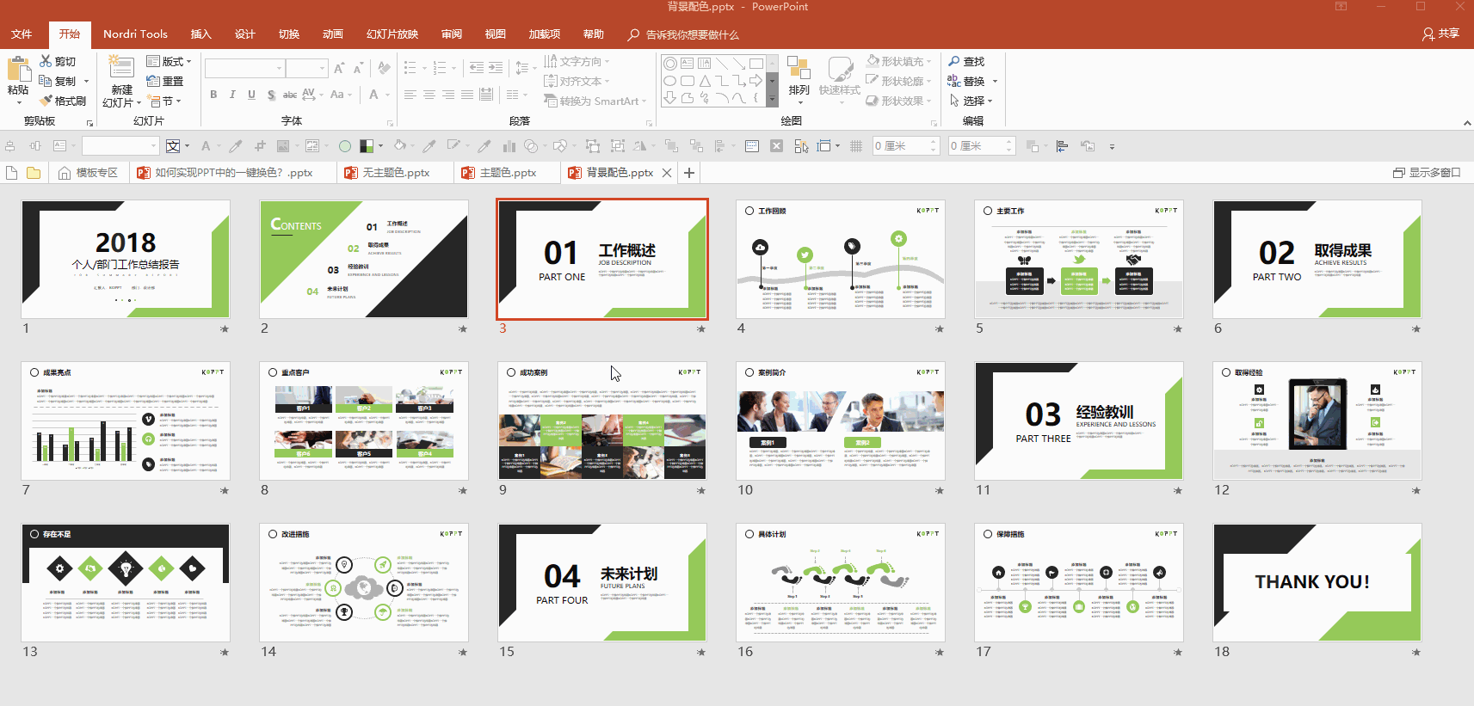The width and height of the screenshot is (1474, 706).
Task: Toggle Bold formatting
Action: click(213, 95)
